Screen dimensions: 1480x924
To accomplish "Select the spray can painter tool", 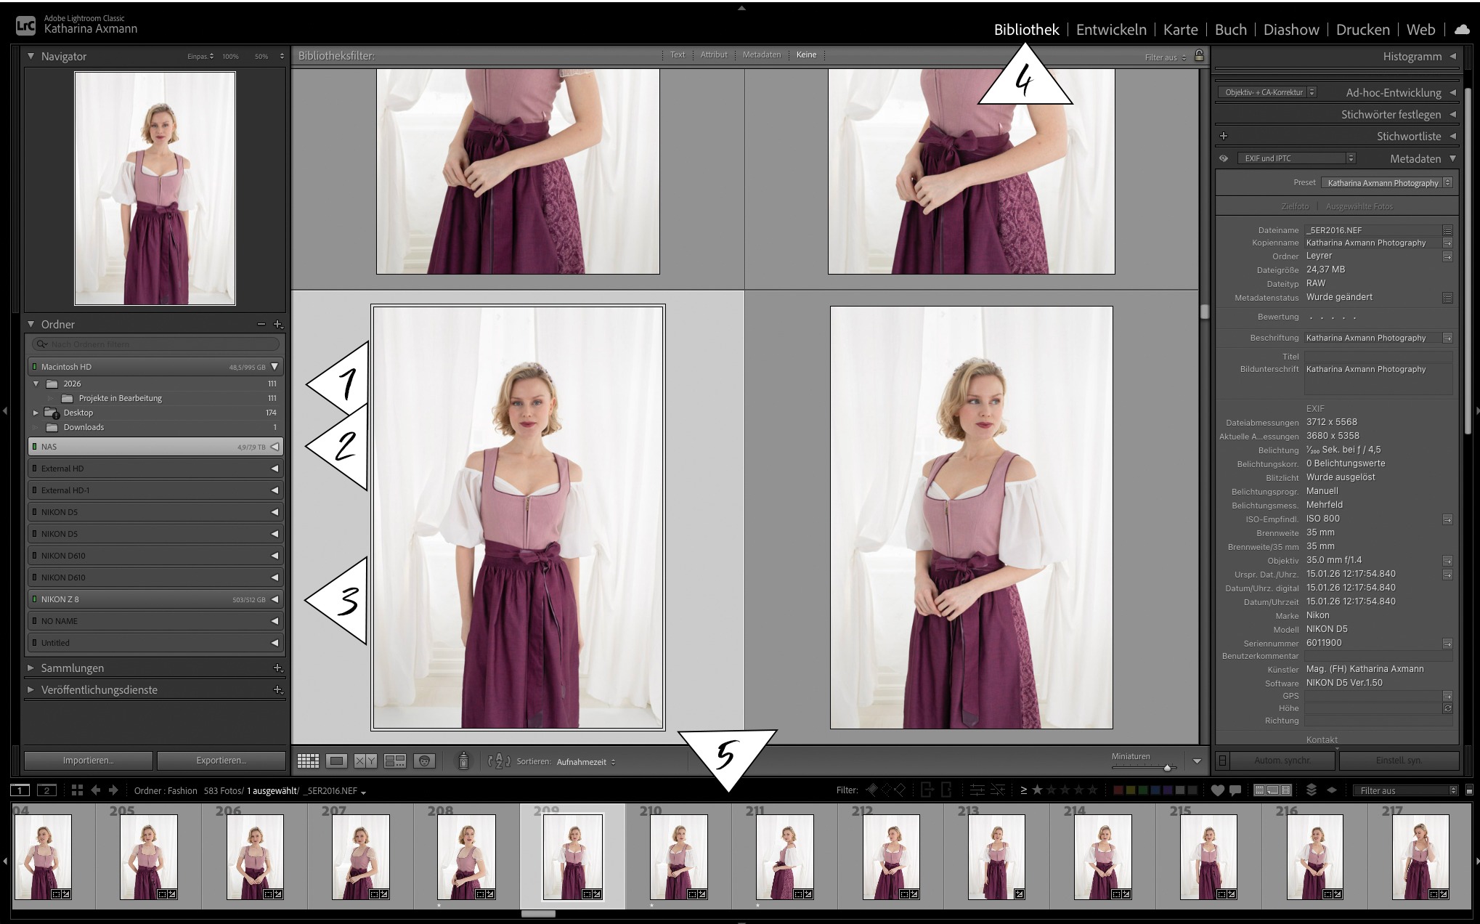I will 463,761.
